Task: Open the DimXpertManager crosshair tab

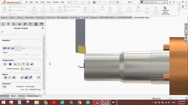Action: click(19, 24)
